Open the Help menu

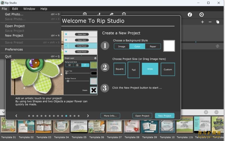pos(44,9)
